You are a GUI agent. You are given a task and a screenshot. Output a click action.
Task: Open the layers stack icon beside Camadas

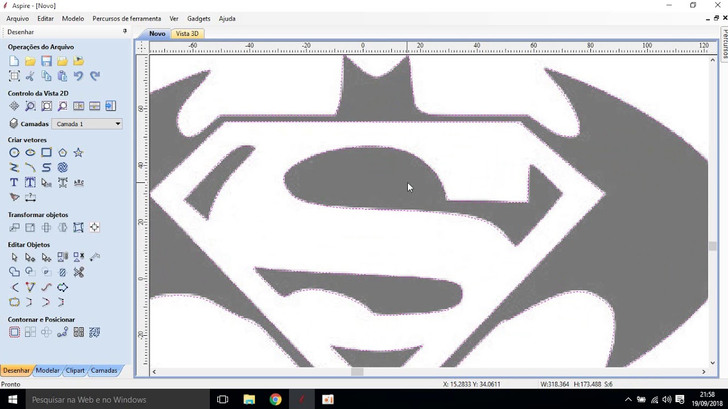pyautogui.click(x=14, y=123)
